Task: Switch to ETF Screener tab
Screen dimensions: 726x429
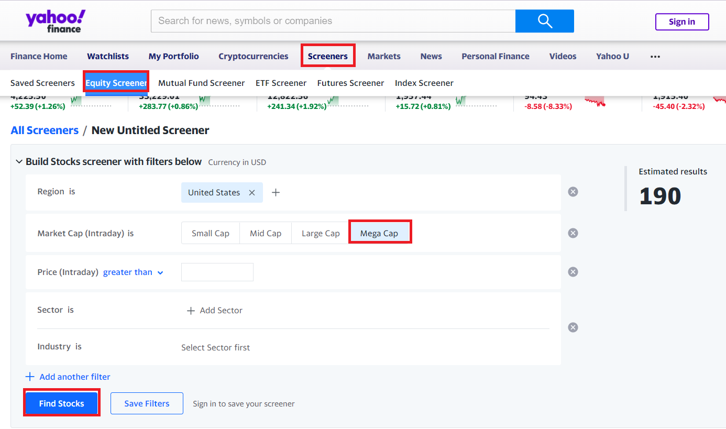Action: tap(281, 83)
